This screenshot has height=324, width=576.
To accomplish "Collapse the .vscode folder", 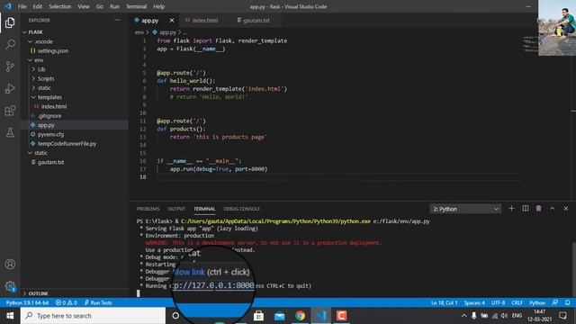I will (x=30, y=41).
